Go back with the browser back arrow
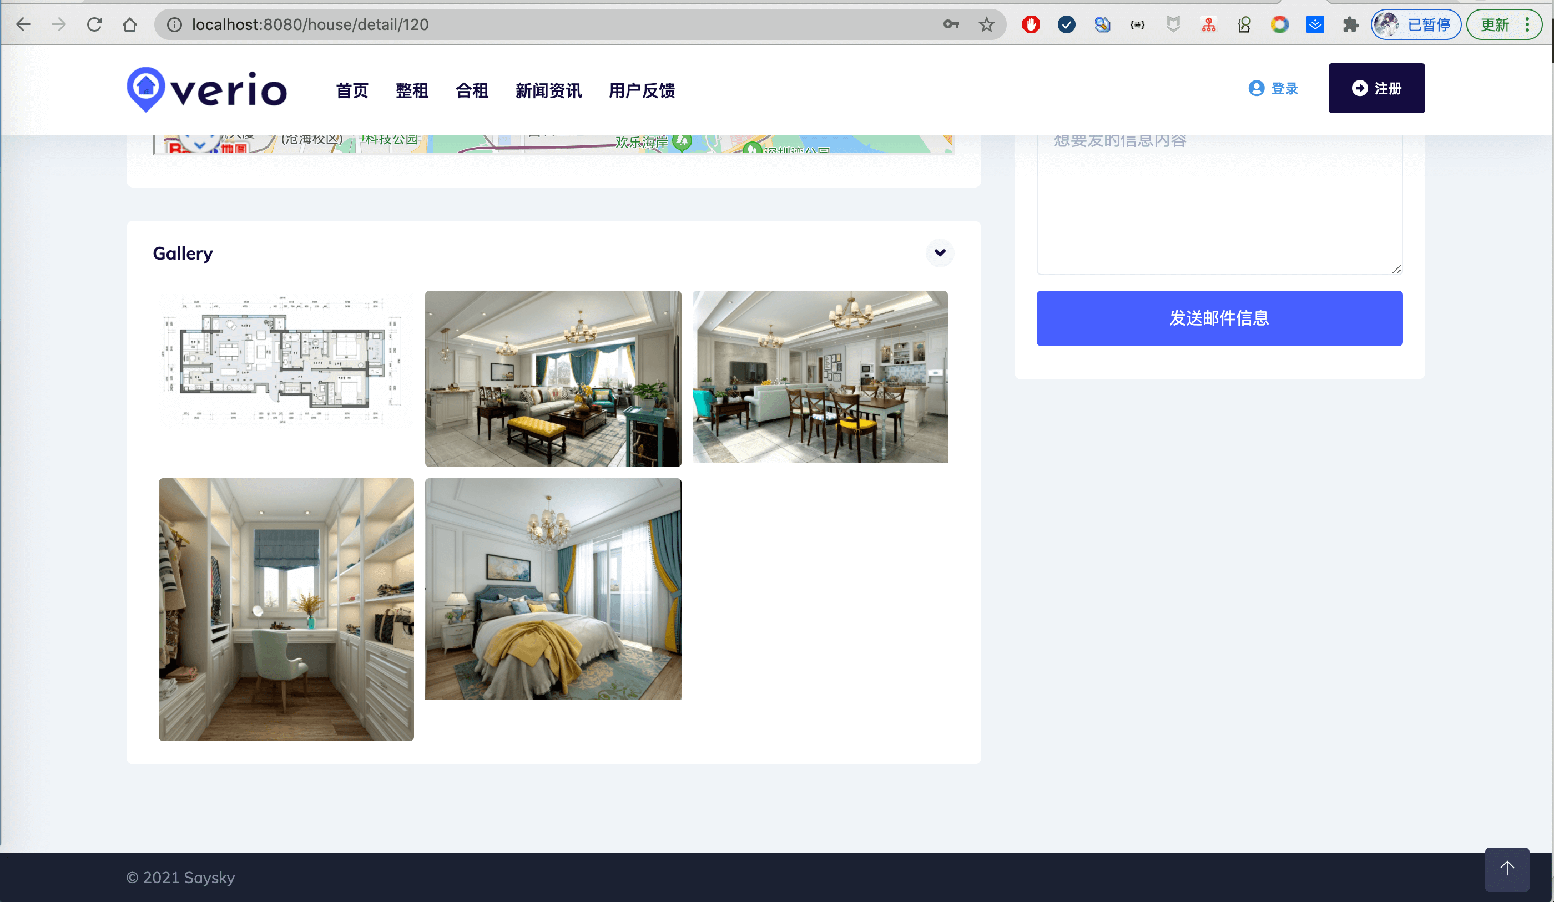 23,24
